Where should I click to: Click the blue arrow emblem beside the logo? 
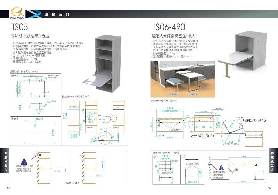(33, 14)
